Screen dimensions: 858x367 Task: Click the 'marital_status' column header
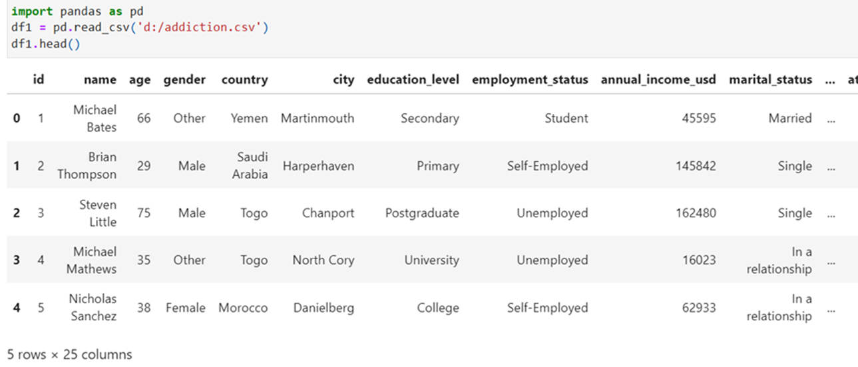point(770,80)
